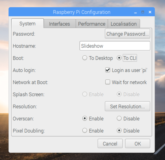Disable Pixel Doubling option
The image size is (165, 160).
tap(119, 131)
